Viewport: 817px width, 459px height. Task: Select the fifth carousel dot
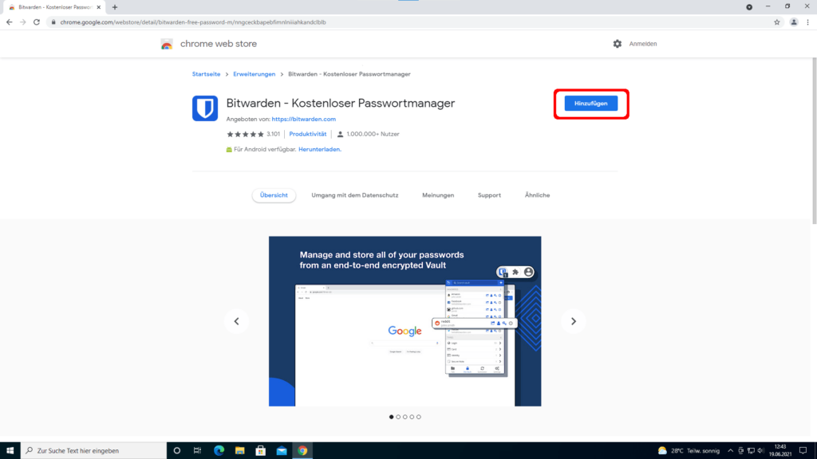(x=418, y=417)
